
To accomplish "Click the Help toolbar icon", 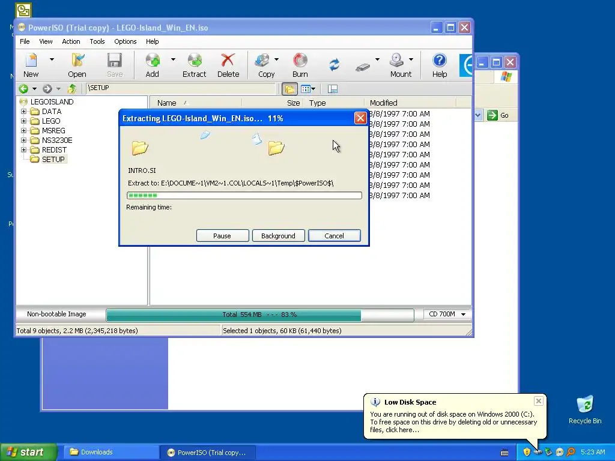I will tap(439, 65).
